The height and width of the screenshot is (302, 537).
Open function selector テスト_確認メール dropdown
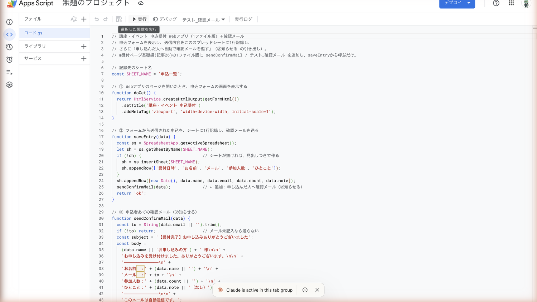tap(204, 20)
